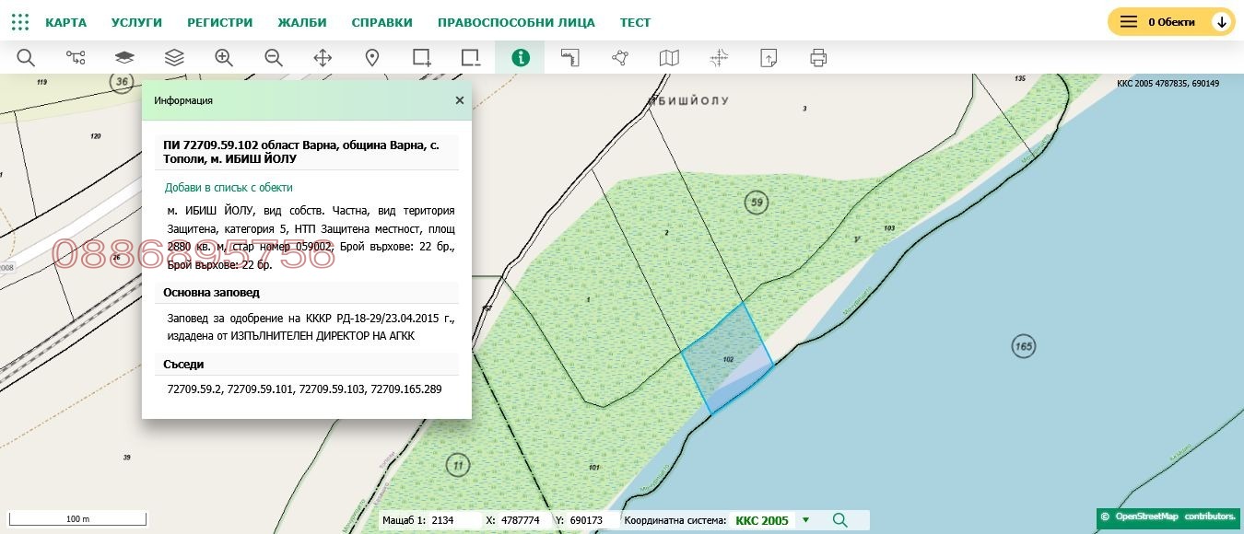
Task: Click the magnifier search tool in toolbar
Action: (x=26, y=58)
